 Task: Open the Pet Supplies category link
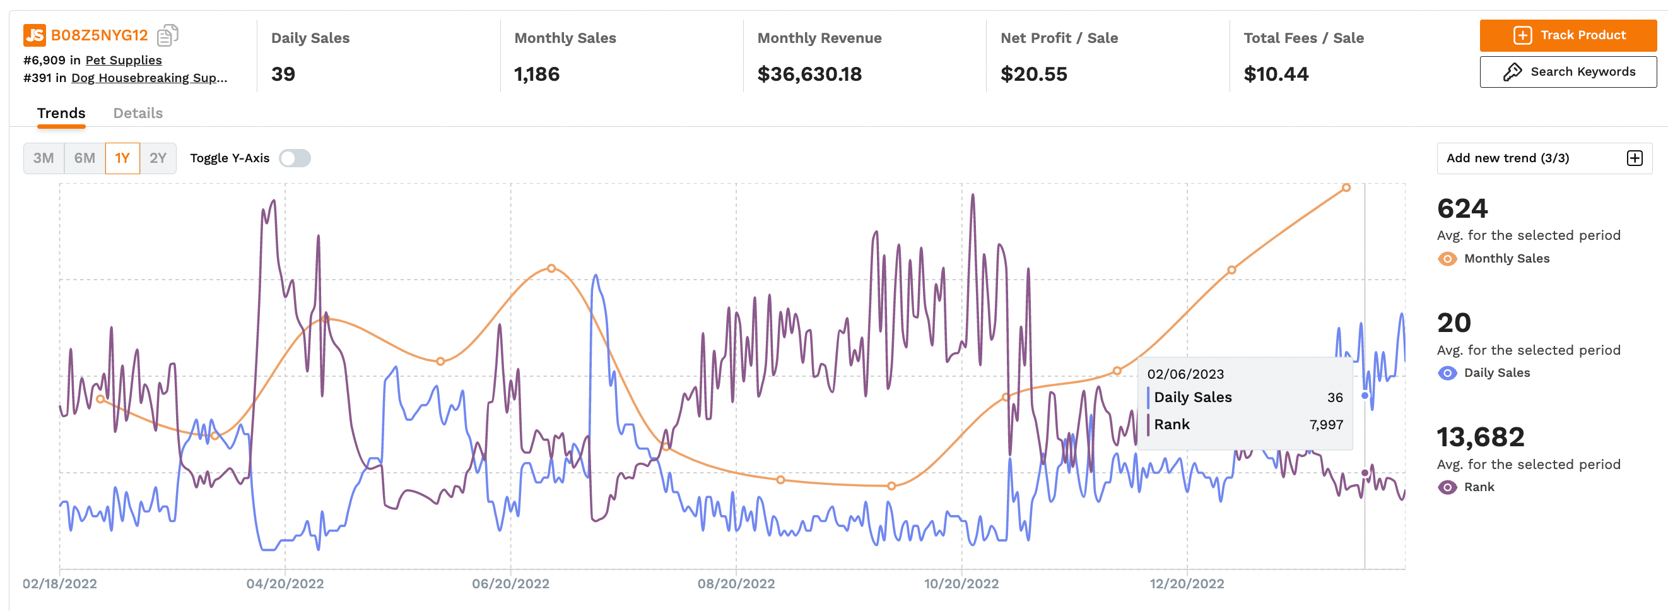[124, 60]
